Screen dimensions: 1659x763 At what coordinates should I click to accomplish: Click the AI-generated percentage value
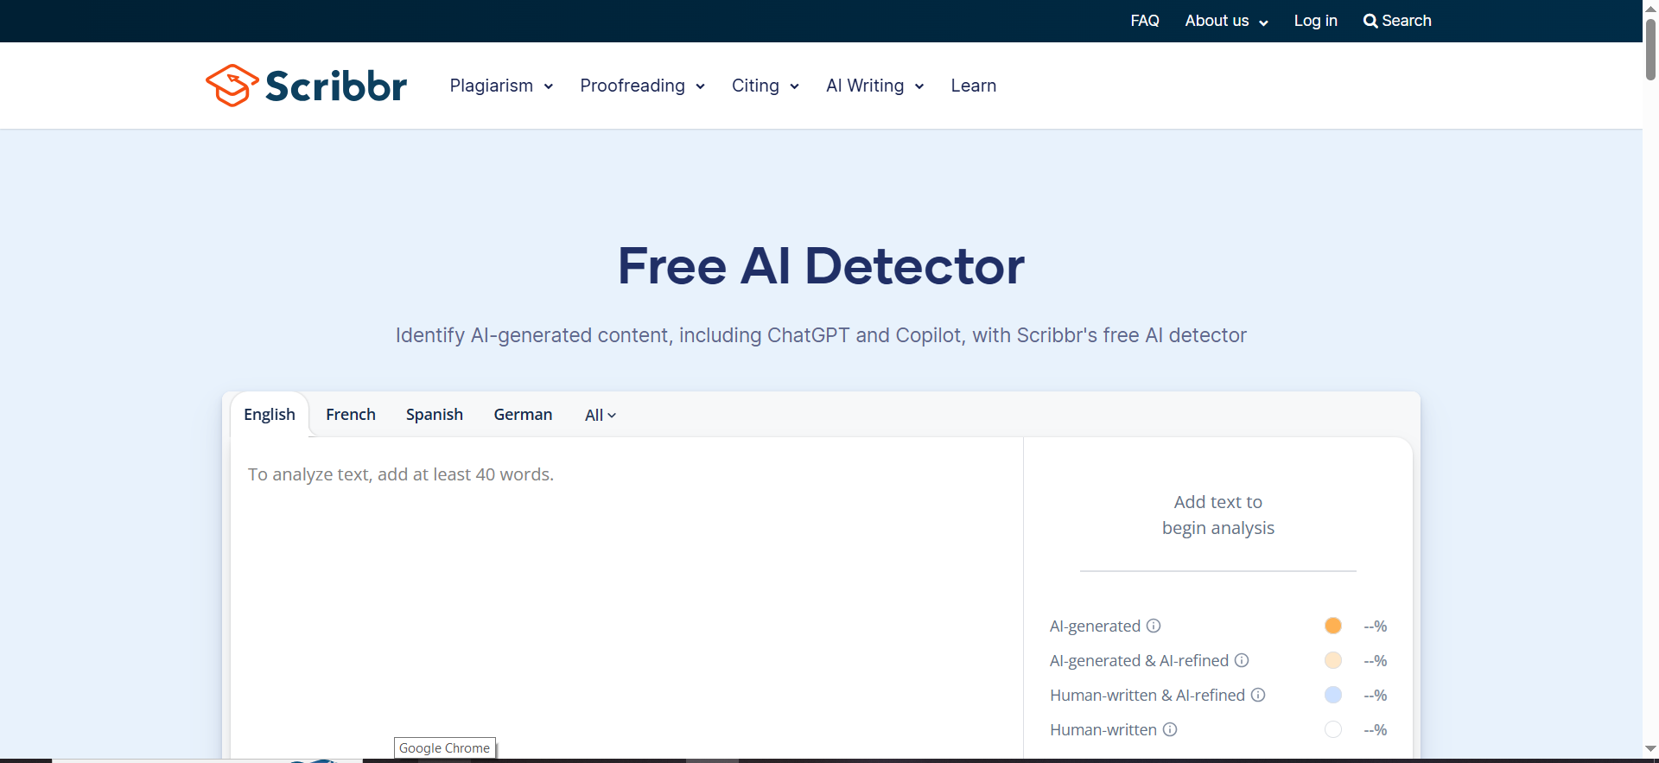coord(1376,626)
